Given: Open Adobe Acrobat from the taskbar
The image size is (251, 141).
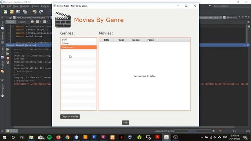Looking at the screenshot, I should tap(157, 137).
